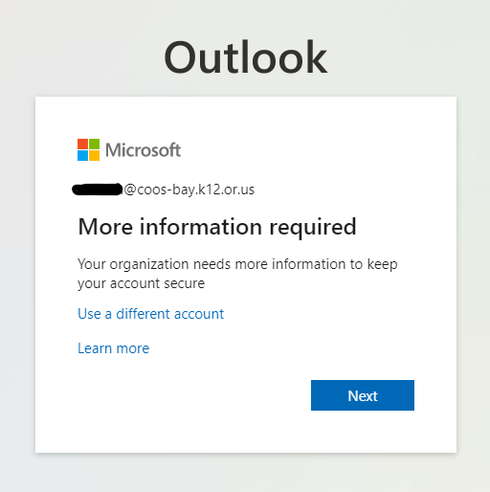The height and width of the screenshot is (492, 490).
Task: Click the letter 'k' ending the Outlook title
Action: [x=315, y=56]
